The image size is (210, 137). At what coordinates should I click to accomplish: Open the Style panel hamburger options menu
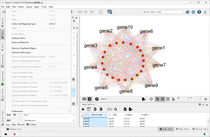tap(74, 21)
